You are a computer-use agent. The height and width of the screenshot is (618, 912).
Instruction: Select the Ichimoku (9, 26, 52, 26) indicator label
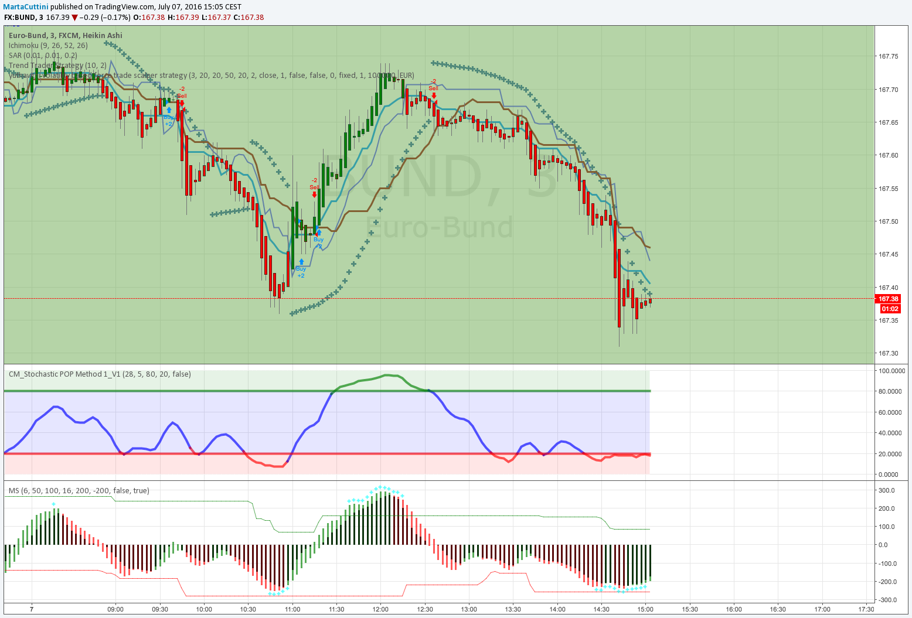tap(48, 45)
